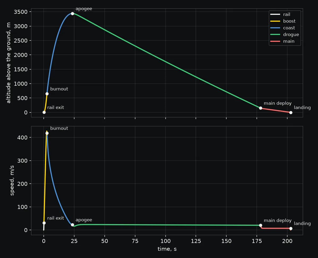Select the 'boost' legend label
318x258 pixels.
(x=289, y=21)
